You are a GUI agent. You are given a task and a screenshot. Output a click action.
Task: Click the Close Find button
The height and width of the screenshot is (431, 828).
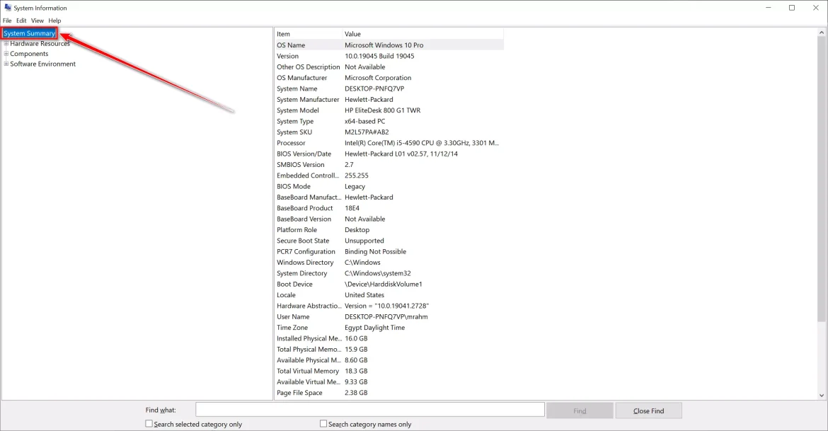point(648,410)
